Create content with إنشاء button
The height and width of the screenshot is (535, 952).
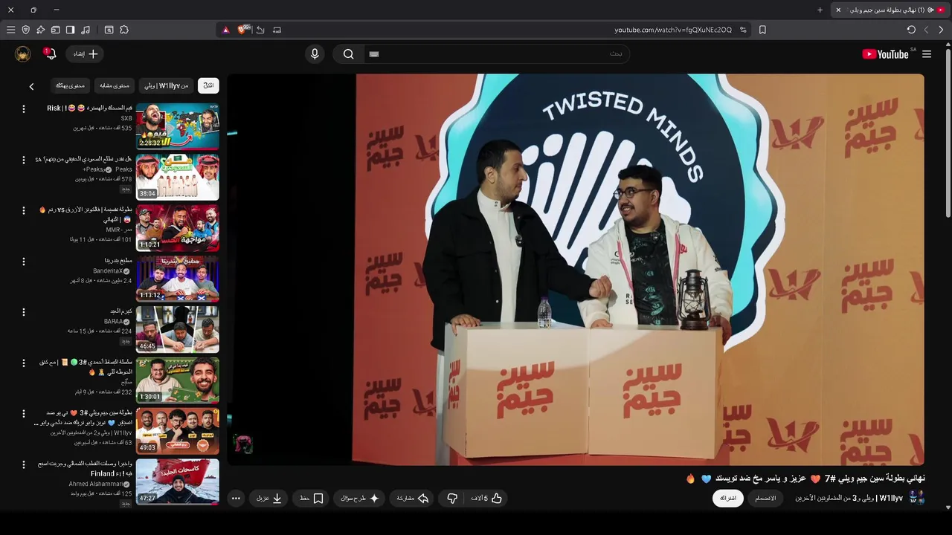click(85, 54)
